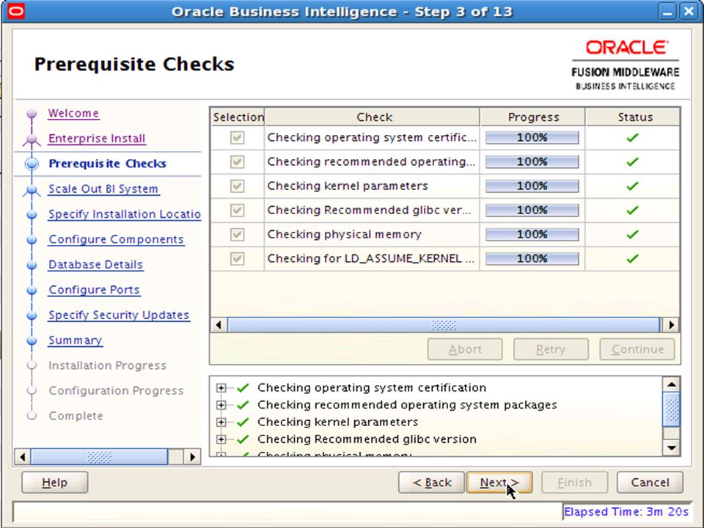Go to the Welcome step link
Viewport: 704px width, 528px height.
[x=73, y=114]
